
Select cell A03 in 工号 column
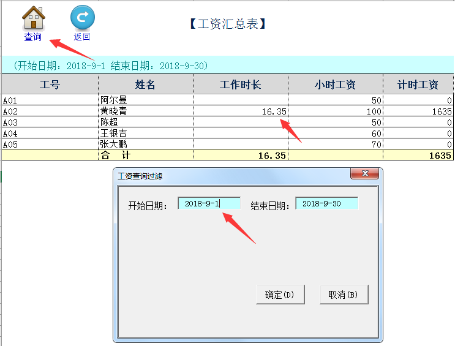pyautogui.click(x=50, y=122)
